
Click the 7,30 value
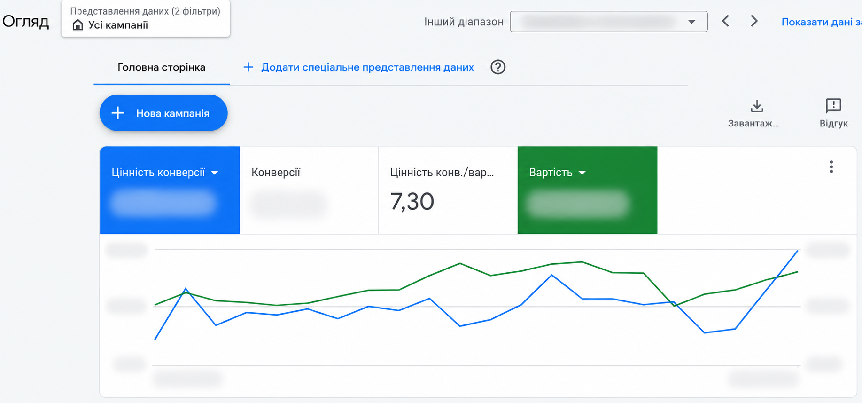[x=412, y=202]
